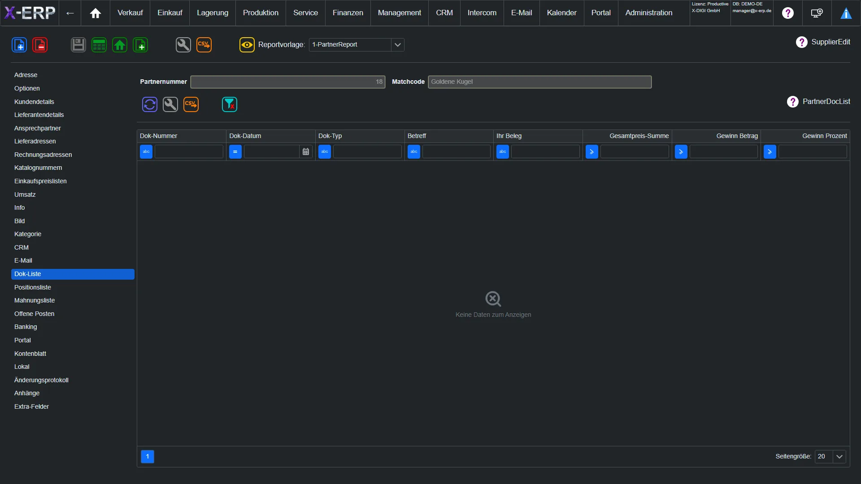
Task: Click the home icon in the top bar
Action: (x=96, y=13)
